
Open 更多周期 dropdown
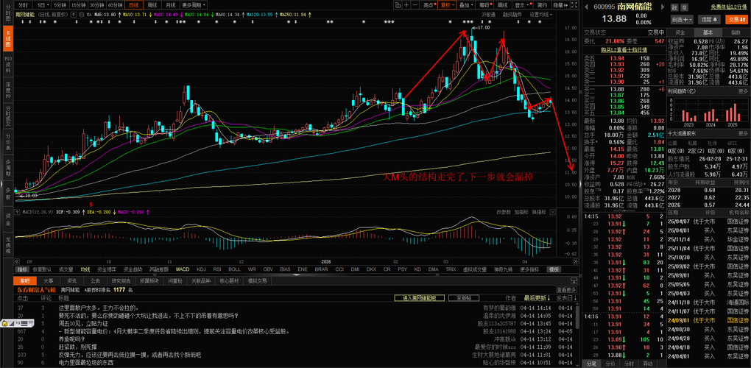pyautogui.click(x=194, y=5)
